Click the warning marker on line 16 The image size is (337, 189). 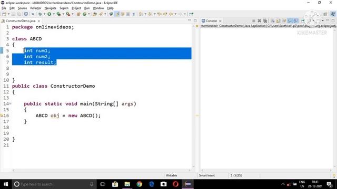click(x=2, y=115)
